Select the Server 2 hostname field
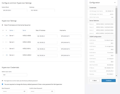Viewport: 120px width, 94px height. coord(71,42)
